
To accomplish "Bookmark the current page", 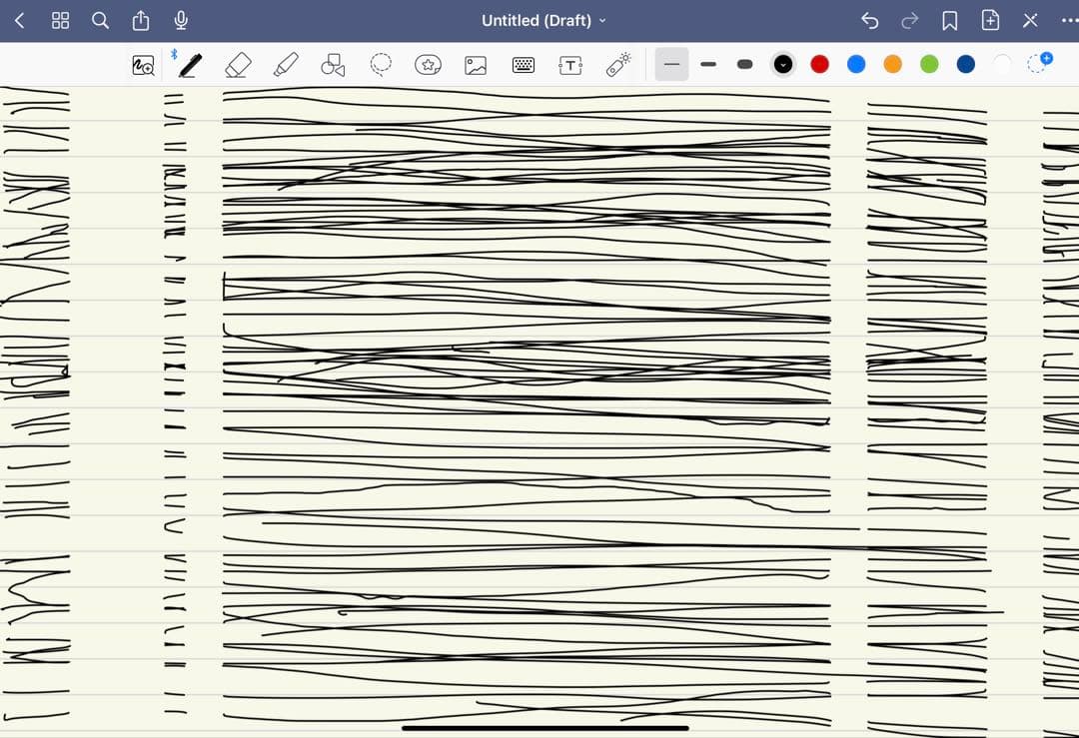I will point(950,20).
